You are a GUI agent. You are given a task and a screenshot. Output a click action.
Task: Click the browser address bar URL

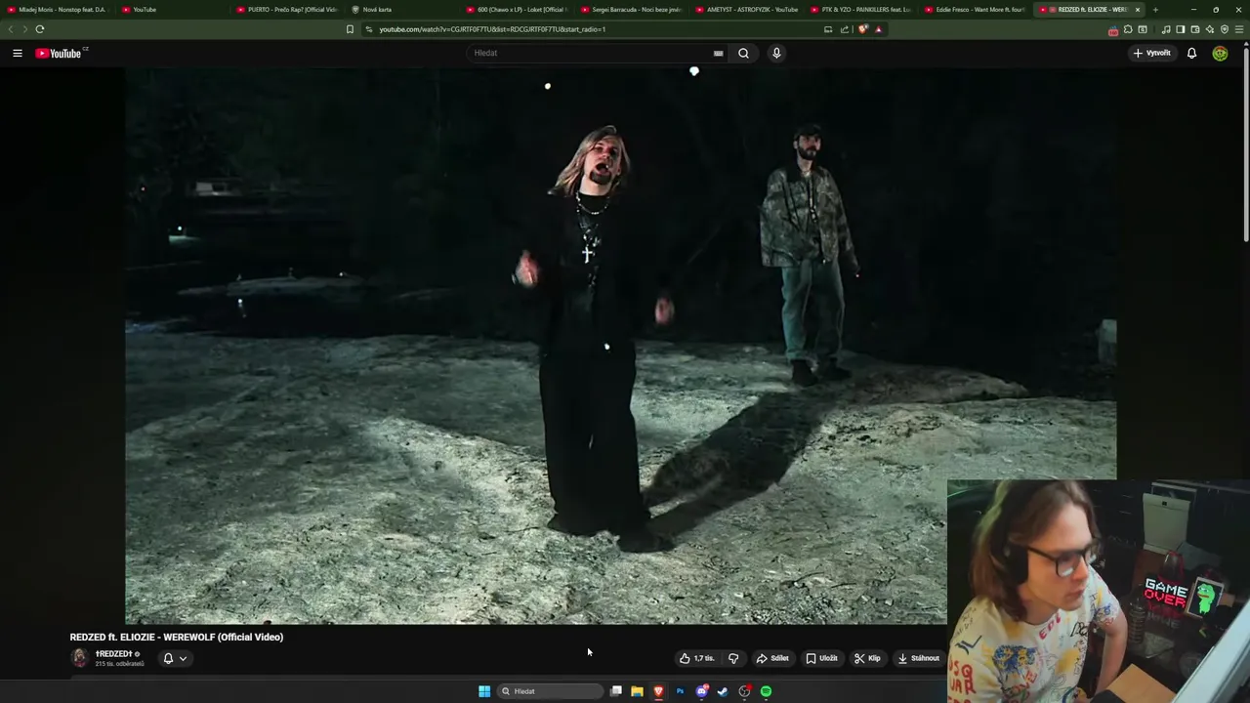[x=492, y=29]
